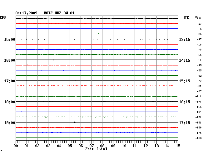
Task: Click the 03 minute tick label
Action: [48, 146]
